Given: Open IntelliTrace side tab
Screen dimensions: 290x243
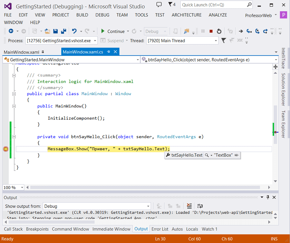Looking at the screenshot, I should point(283,58).
